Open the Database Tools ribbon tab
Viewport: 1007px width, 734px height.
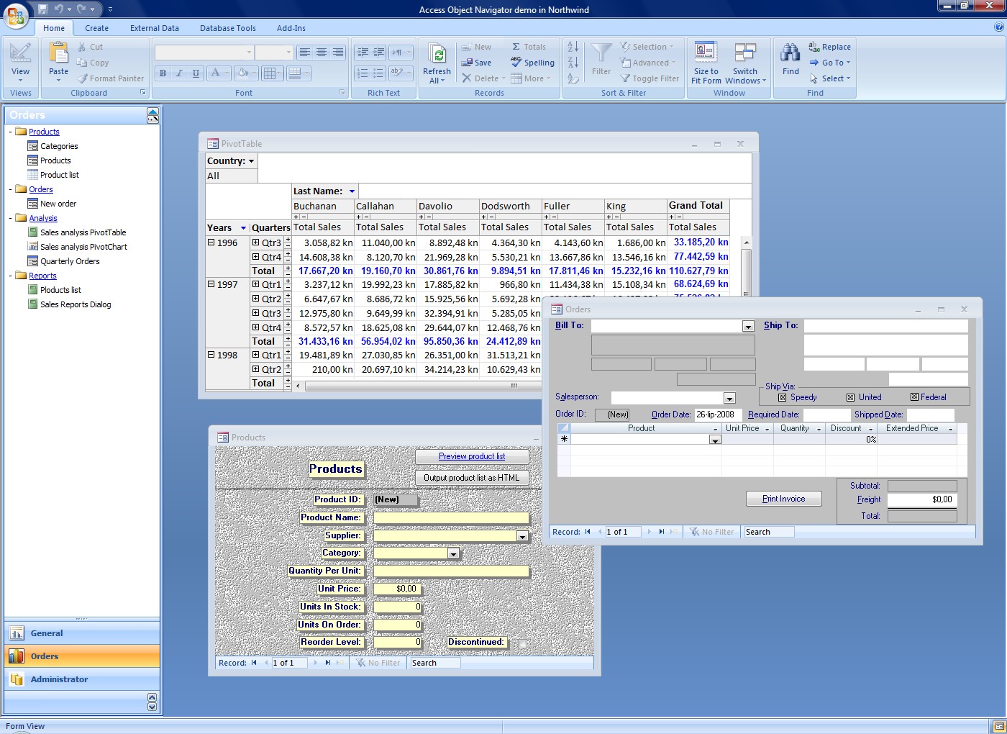pyautogui.click(x=228, y=28)
